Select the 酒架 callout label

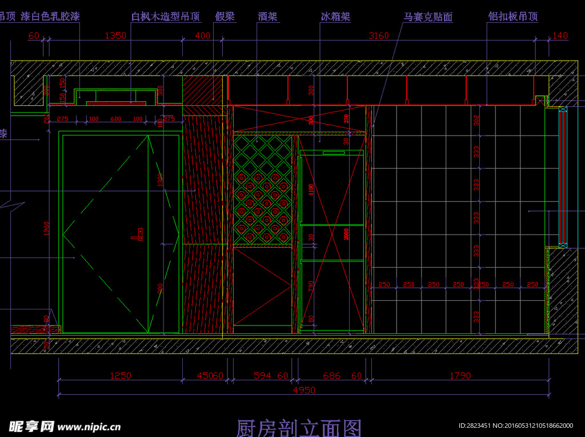tap(267, 17)
